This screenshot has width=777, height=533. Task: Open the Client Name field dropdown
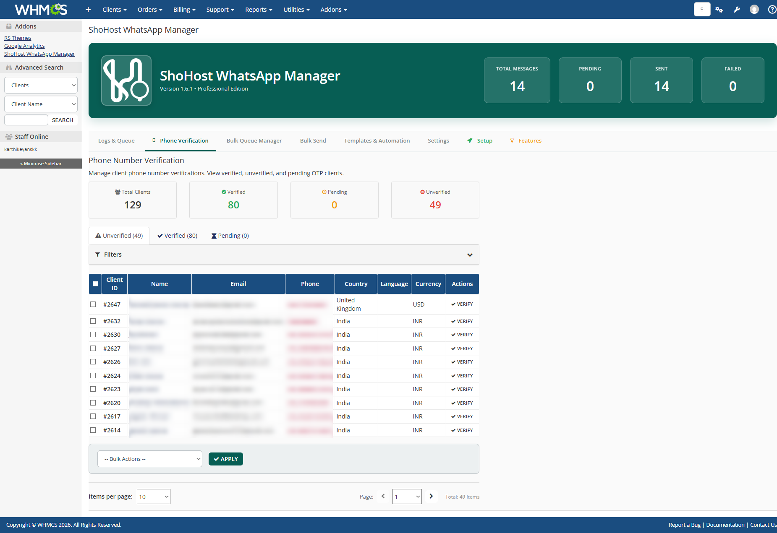click(41, 104)
